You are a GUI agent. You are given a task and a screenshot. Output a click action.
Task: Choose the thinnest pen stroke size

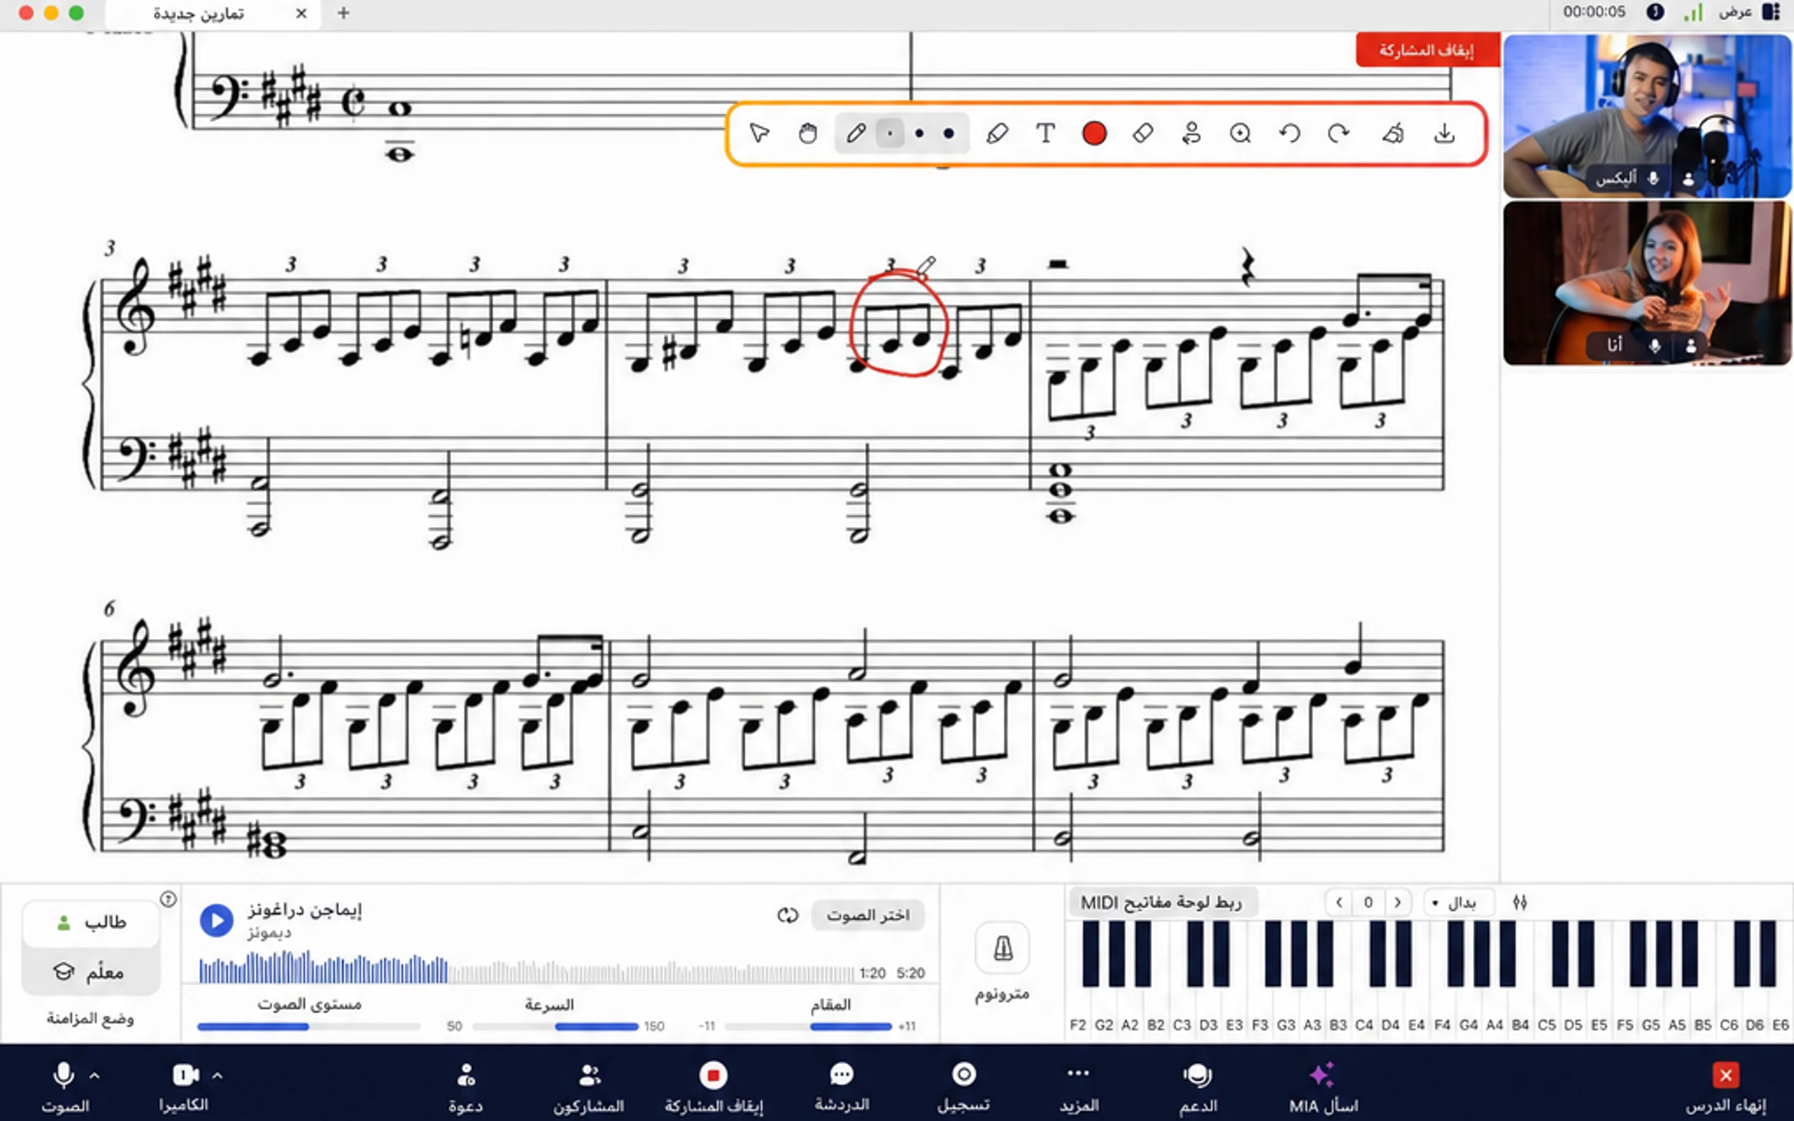click(890, 133)
